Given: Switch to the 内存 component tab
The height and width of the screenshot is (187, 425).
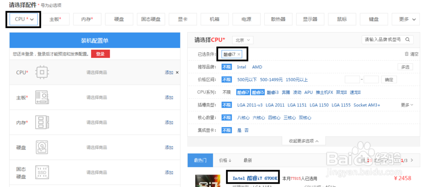Looking at the screenshot, I should [x=87, y=19].
